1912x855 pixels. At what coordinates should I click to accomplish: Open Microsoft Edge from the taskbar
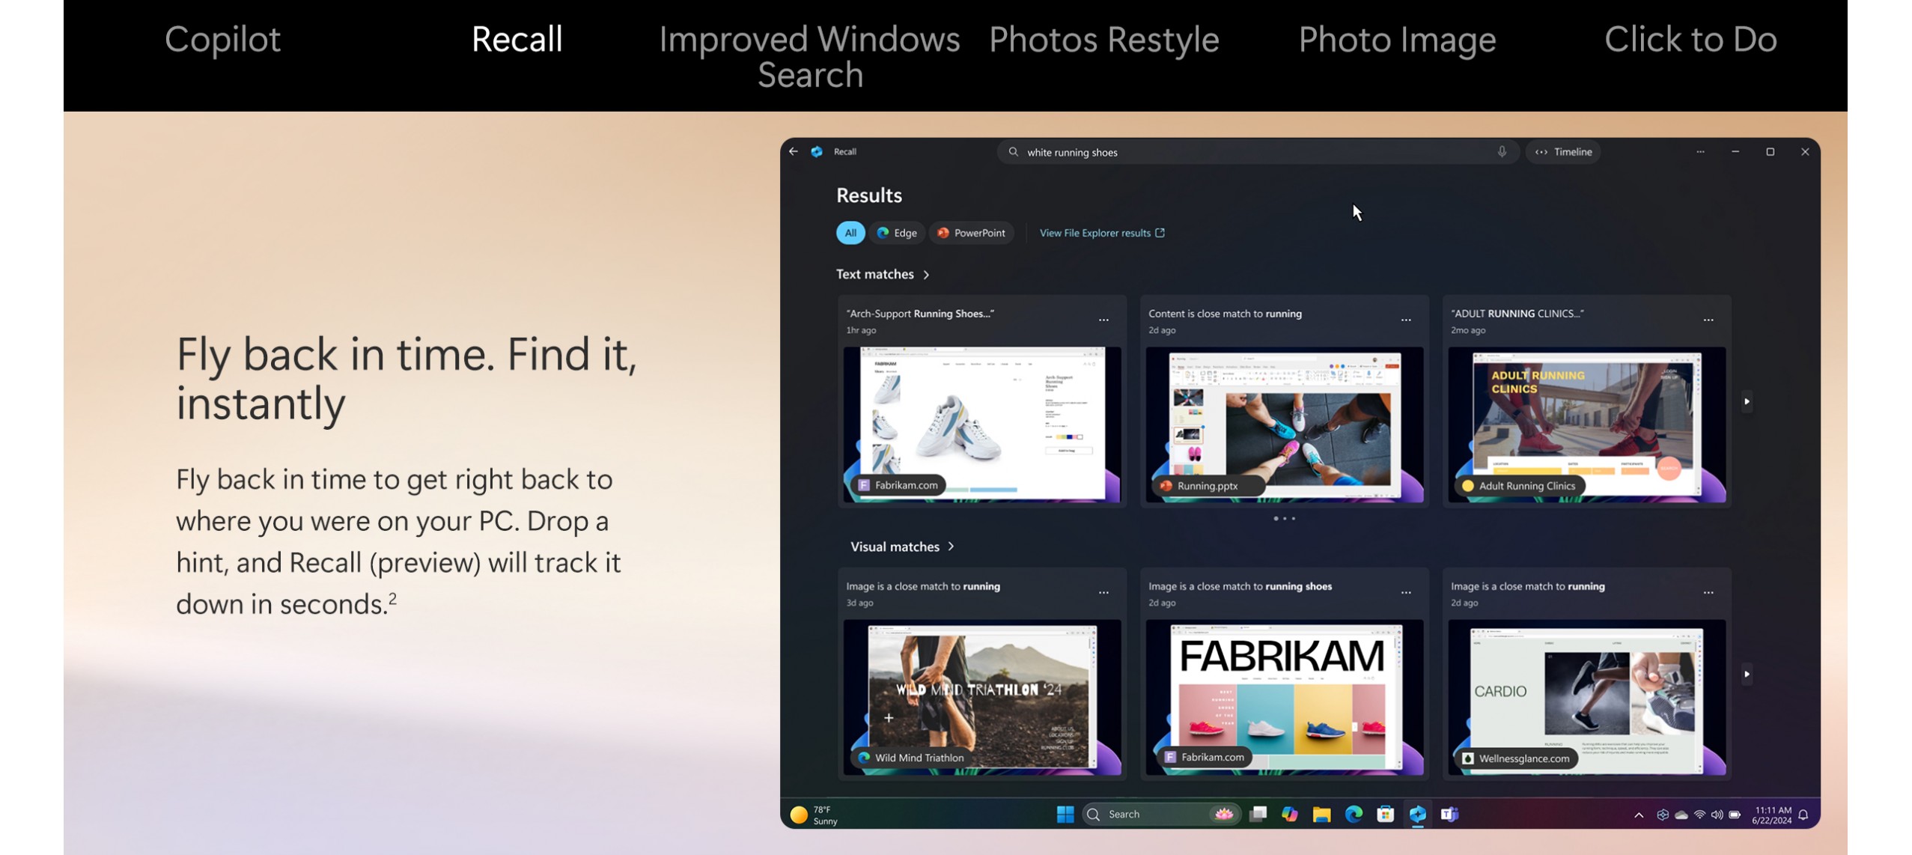(1354, 814)
